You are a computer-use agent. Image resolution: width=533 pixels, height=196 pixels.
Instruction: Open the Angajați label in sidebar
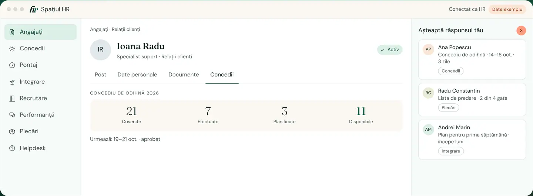coord(31,32)
